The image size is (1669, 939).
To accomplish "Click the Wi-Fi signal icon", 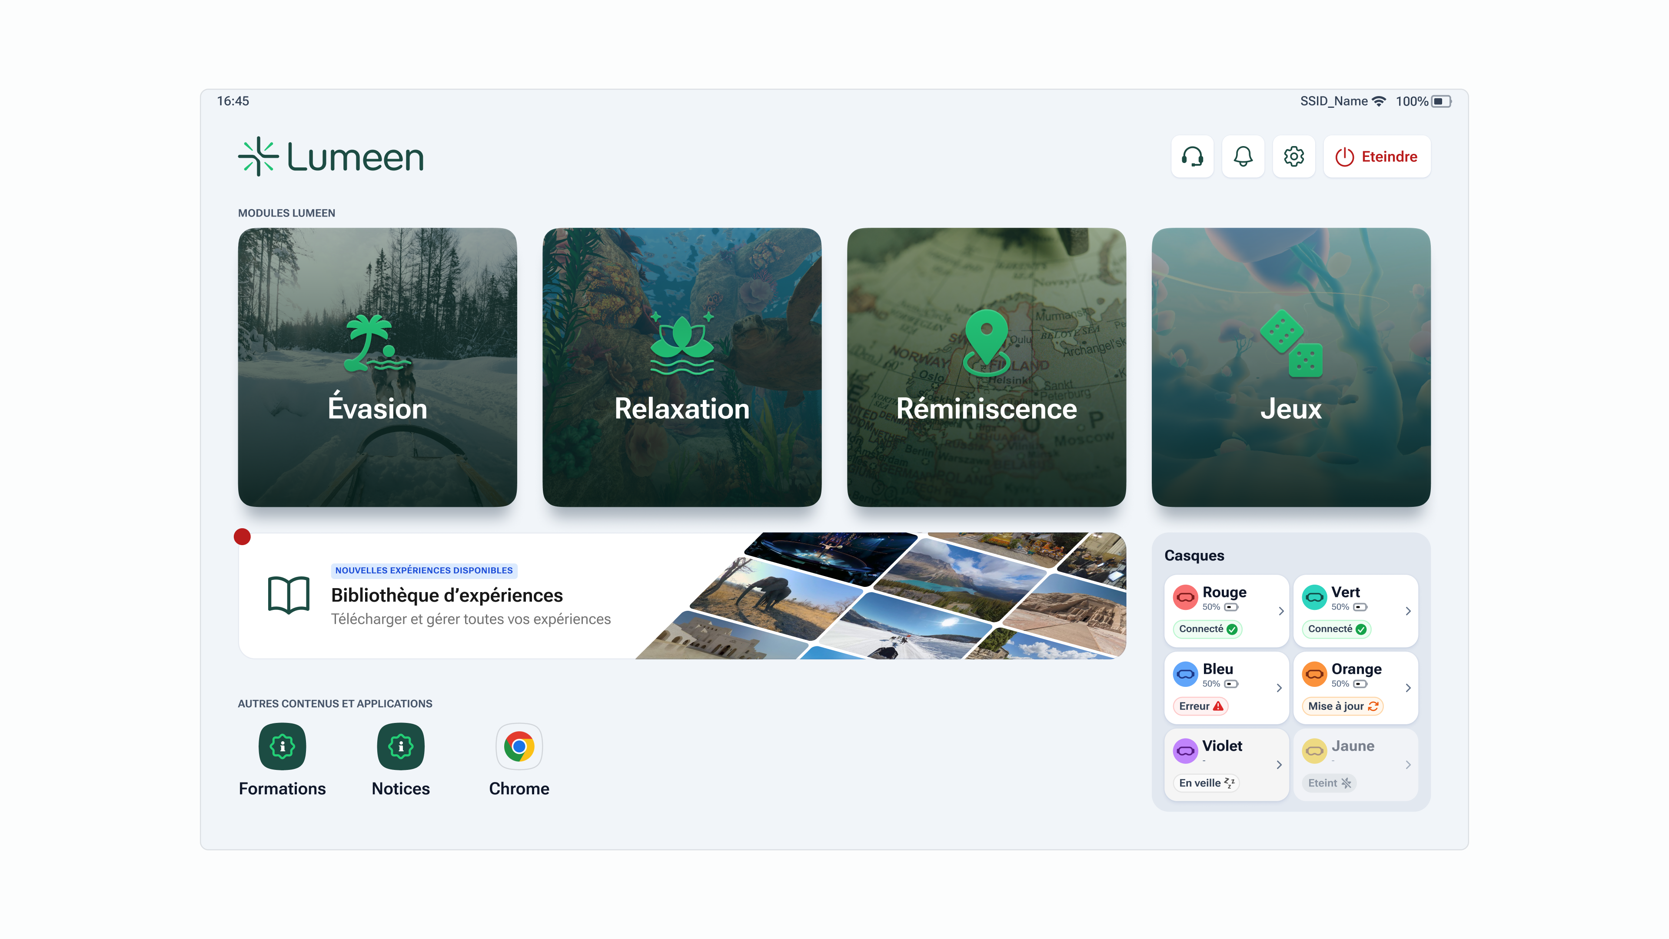I will (1380, 101).
